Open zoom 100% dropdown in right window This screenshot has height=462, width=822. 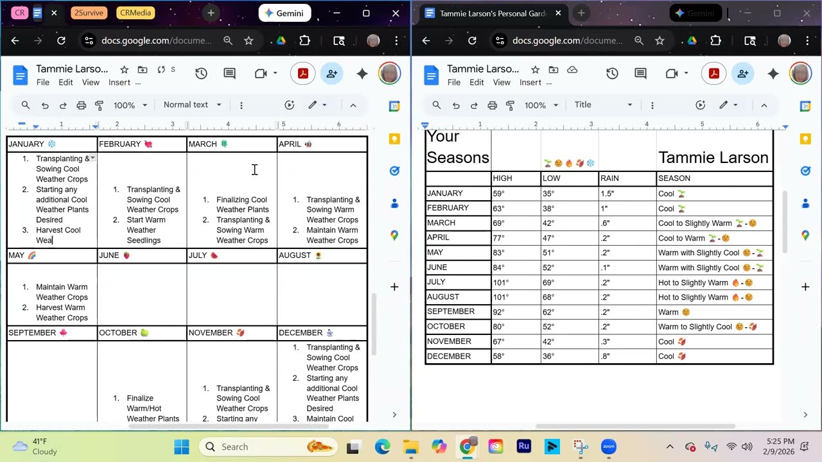pos(541,105)
